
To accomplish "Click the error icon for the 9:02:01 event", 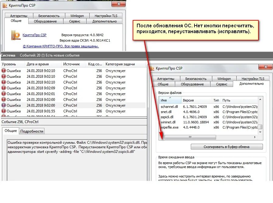I will point(4,94).
